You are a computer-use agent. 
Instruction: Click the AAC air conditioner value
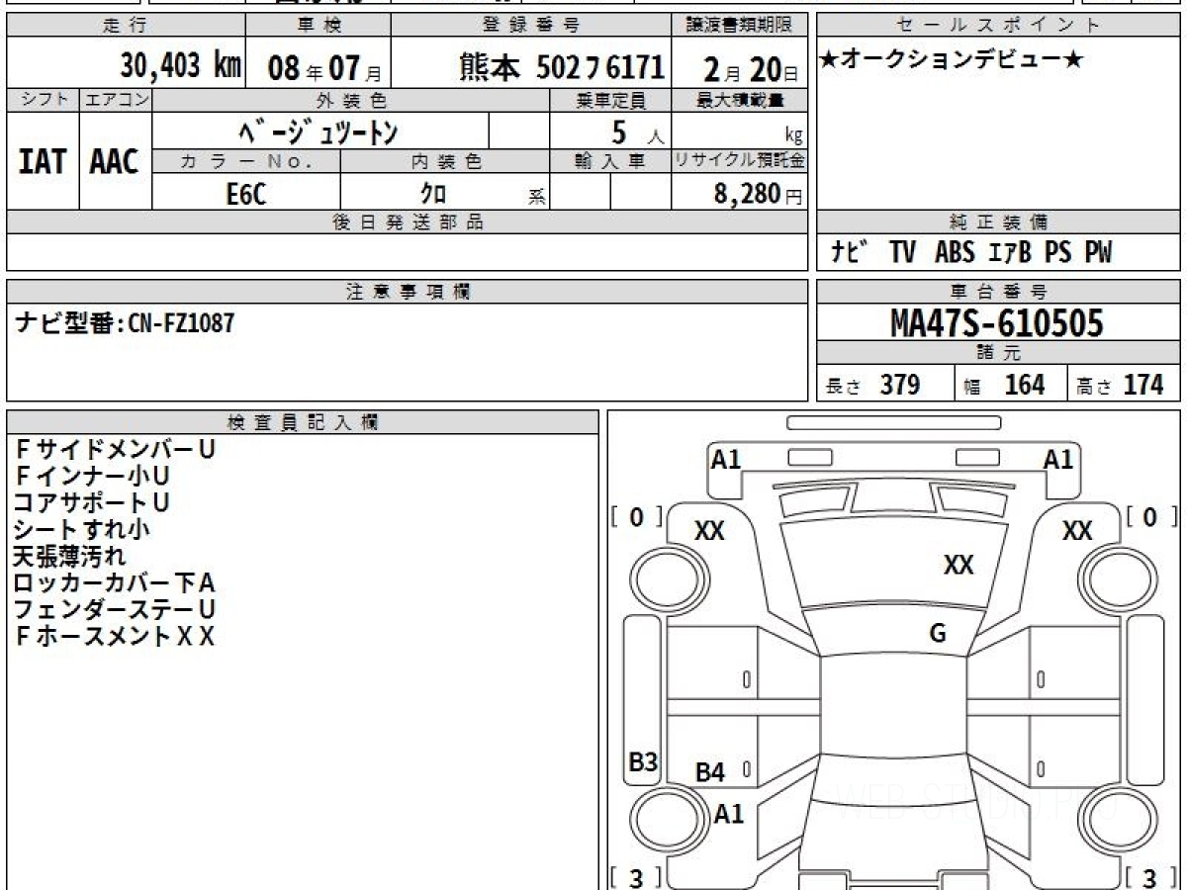coord(115,162)
